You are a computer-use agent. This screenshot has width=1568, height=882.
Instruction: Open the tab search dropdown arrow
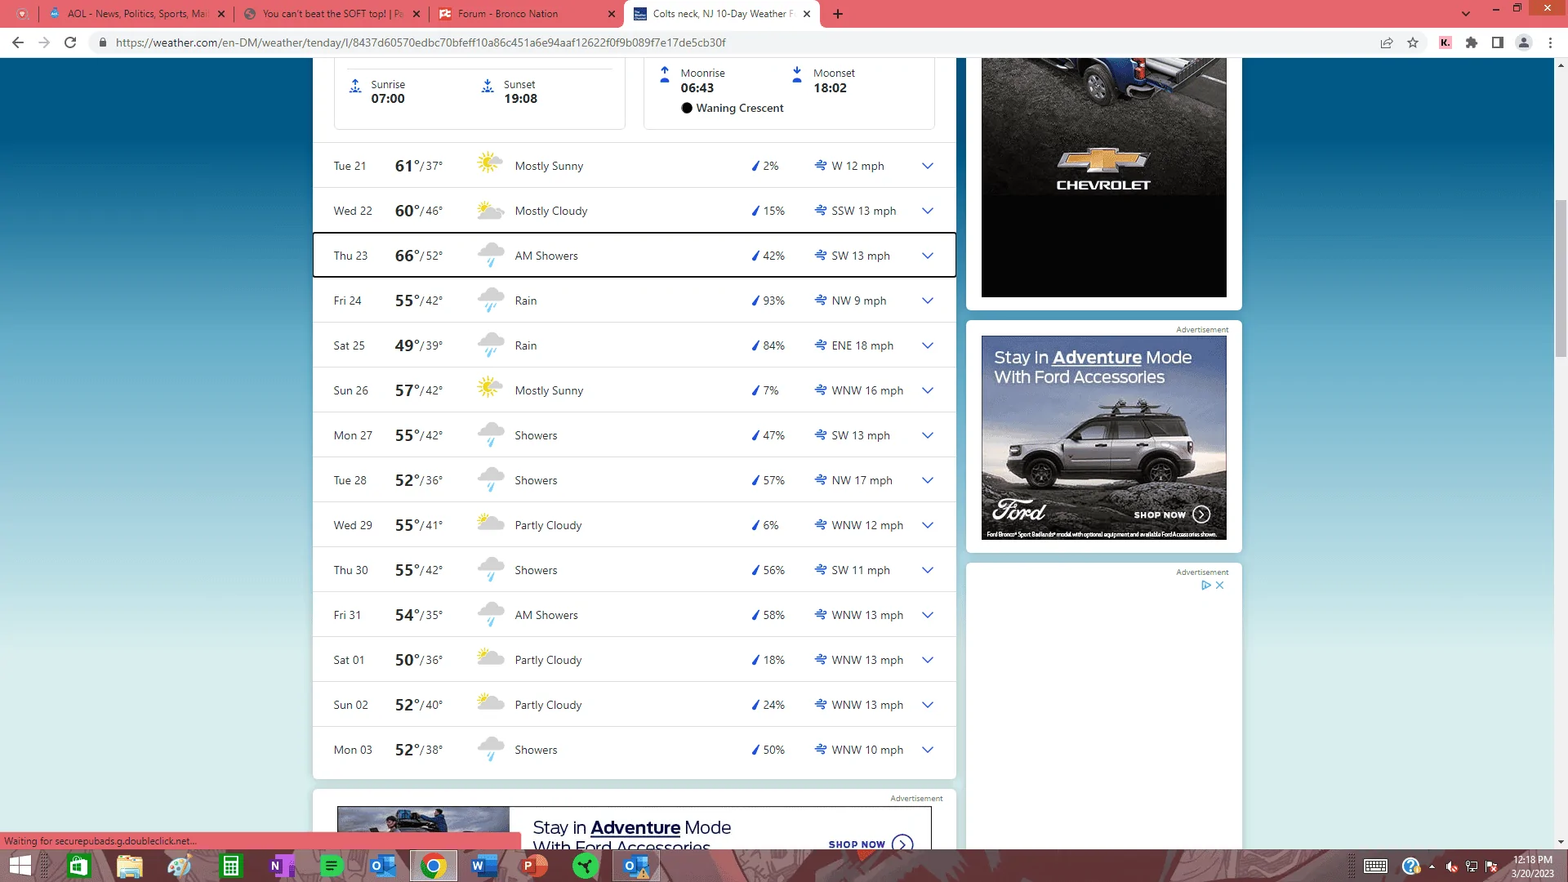[x=1466, y=14]
